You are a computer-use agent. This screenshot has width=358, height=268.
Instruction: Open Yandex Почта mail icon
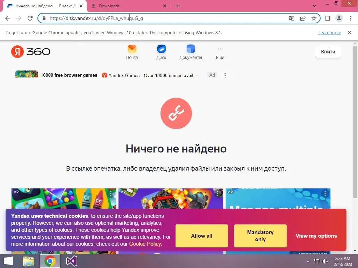132,52
